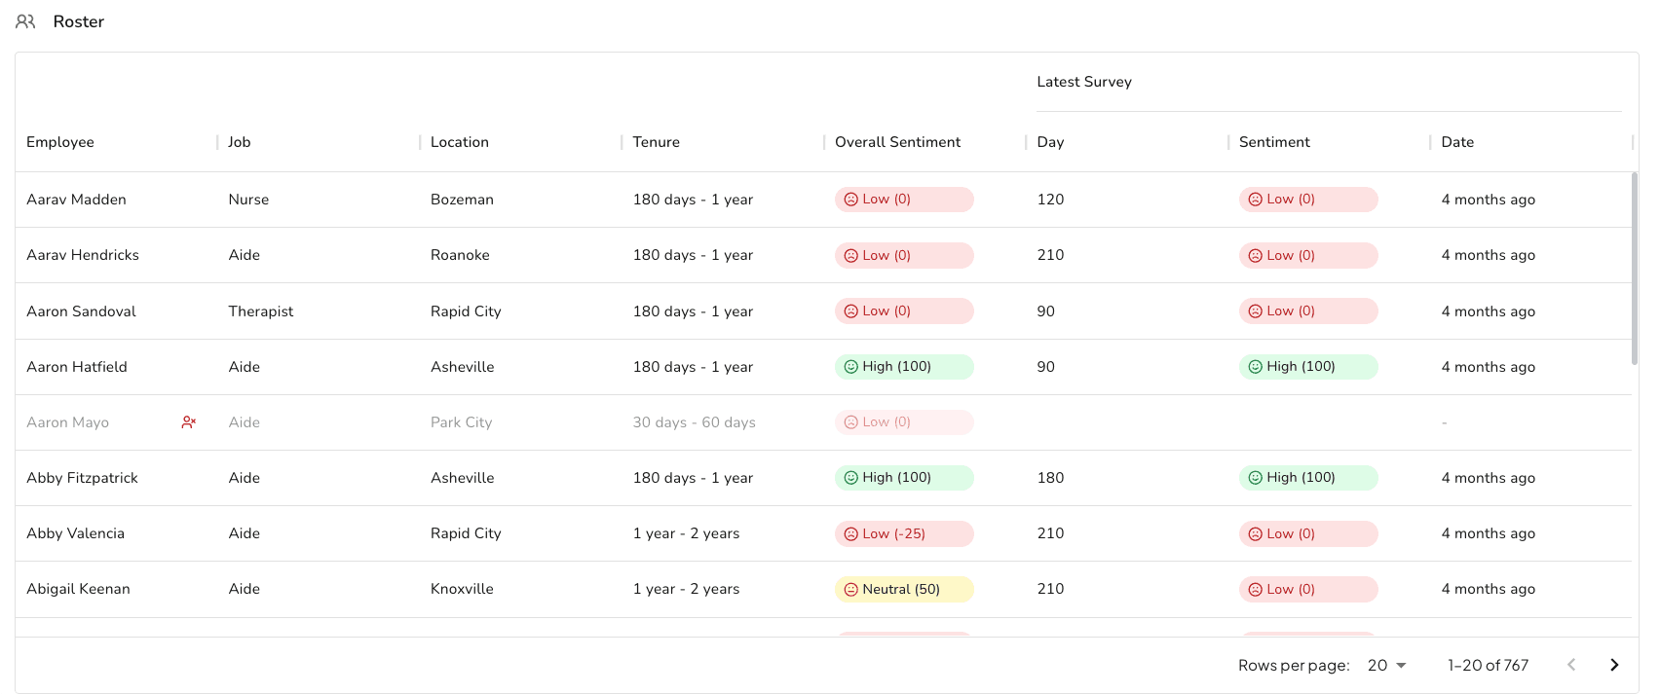
Task: Sort by the Overall Sentiment column header
Action: pos(897,142)
